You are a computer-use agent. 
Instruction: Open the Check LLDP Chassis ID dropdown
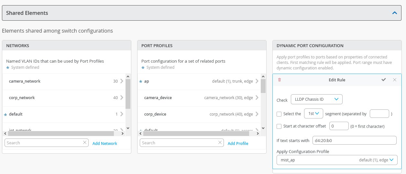[x=316, y=99]
